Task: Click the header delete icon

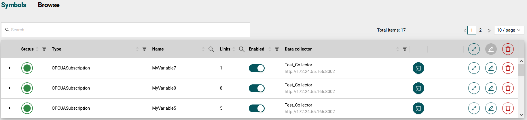Action: [x=508, y=49]
